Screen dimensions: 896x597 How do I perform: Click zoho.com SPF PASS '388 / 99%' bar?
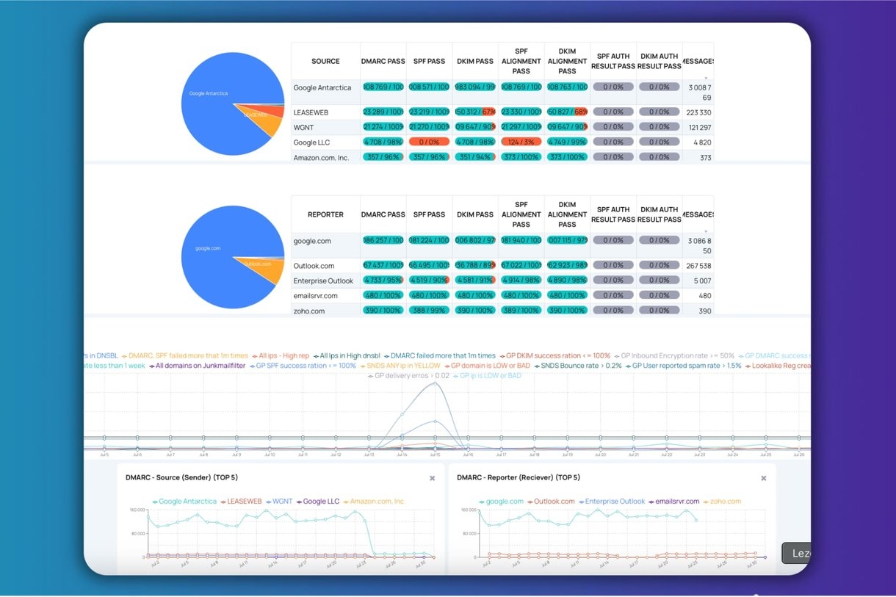tap(429, 310)
